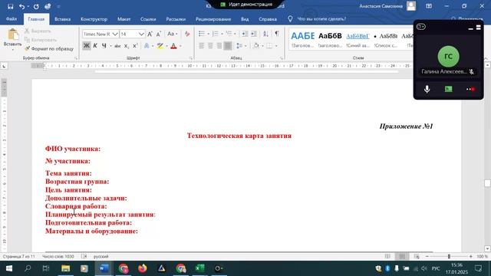The image size is (491, 276).
Task: Click the ГС participant avatar
Action: click(x=448, y=56)
